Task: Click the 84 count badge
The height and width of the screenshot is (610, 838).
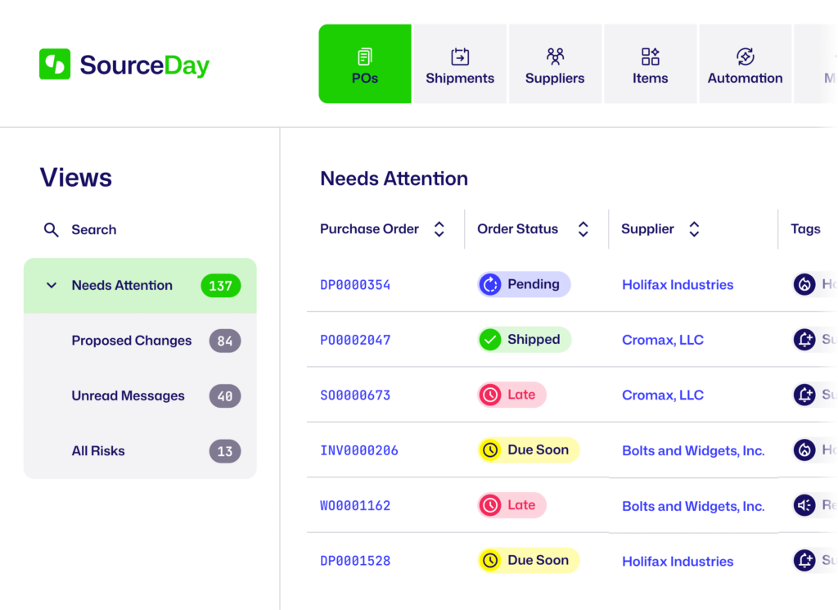Action: [225, 341]
